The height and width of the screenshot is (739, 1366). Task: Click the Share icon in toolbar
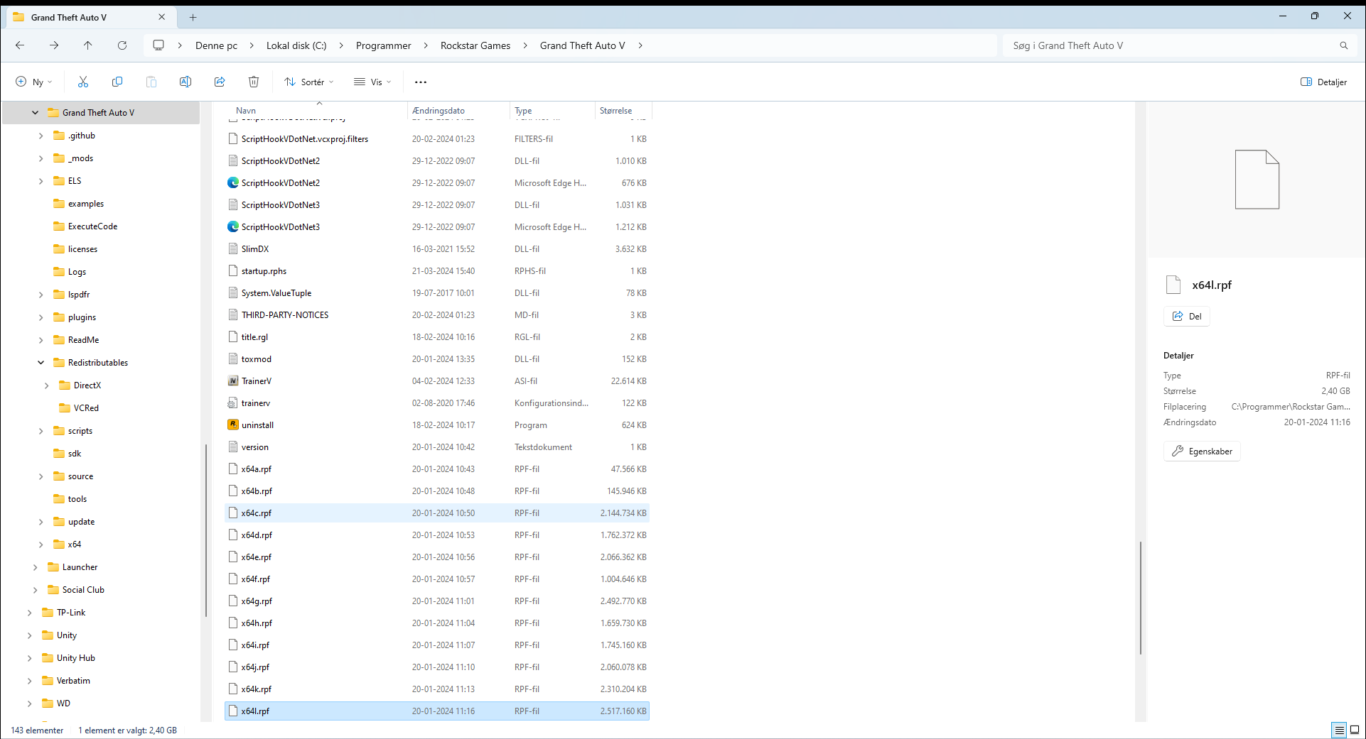pos(220,82)
